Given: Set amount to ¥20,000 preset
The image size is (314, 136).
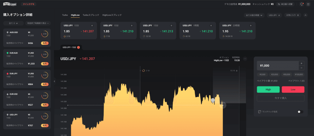Looking at the screenshot, I should (274, 74).
